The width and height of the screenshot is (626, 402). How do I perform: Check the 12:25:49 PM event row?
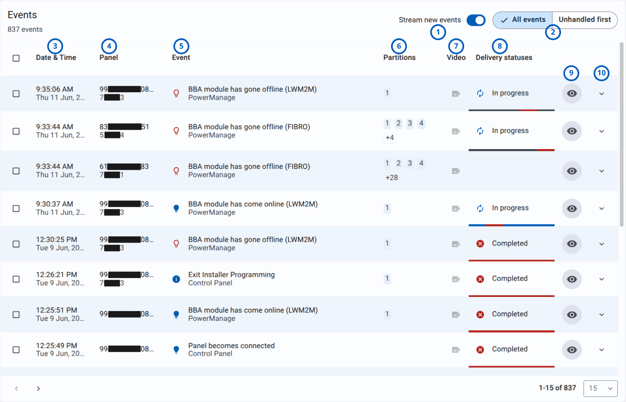coord(16,350)
